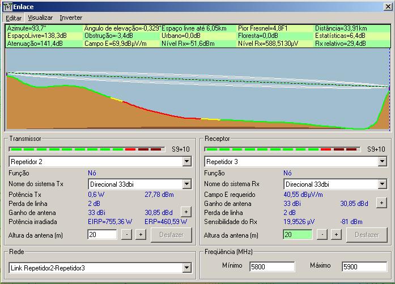
Task: Click the Mínimo frequency input field
Action: (271, 266)
